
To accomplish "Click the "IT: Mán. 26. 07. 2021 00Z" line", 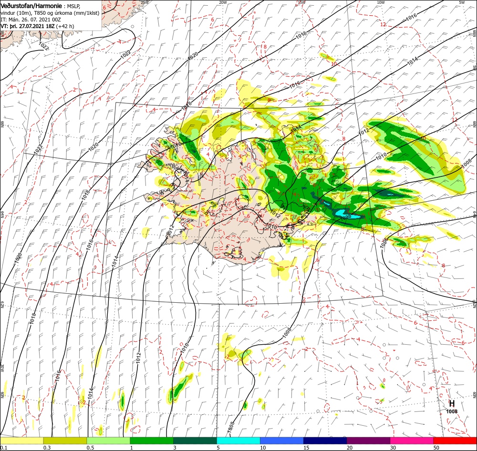I will pyautogui.click(x=31, y=20).
